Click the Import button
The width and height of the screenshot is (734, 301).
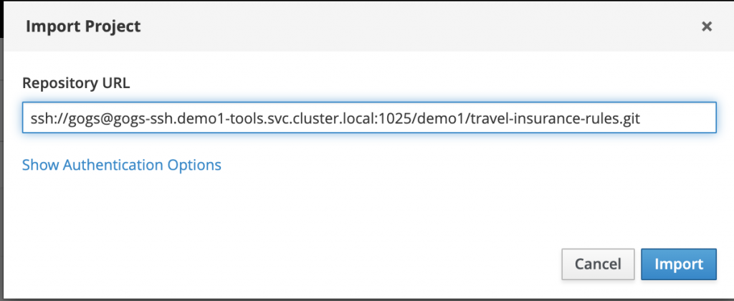click(x=678, y=264)
